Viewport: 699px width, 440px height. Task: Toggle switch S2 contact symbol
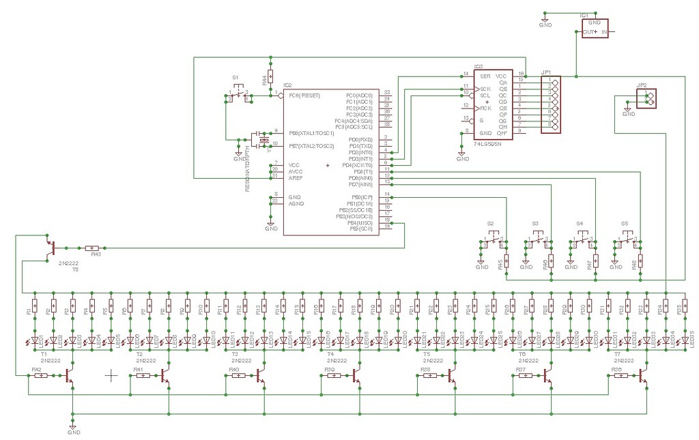pyautogui.click(x=494, y=240)
